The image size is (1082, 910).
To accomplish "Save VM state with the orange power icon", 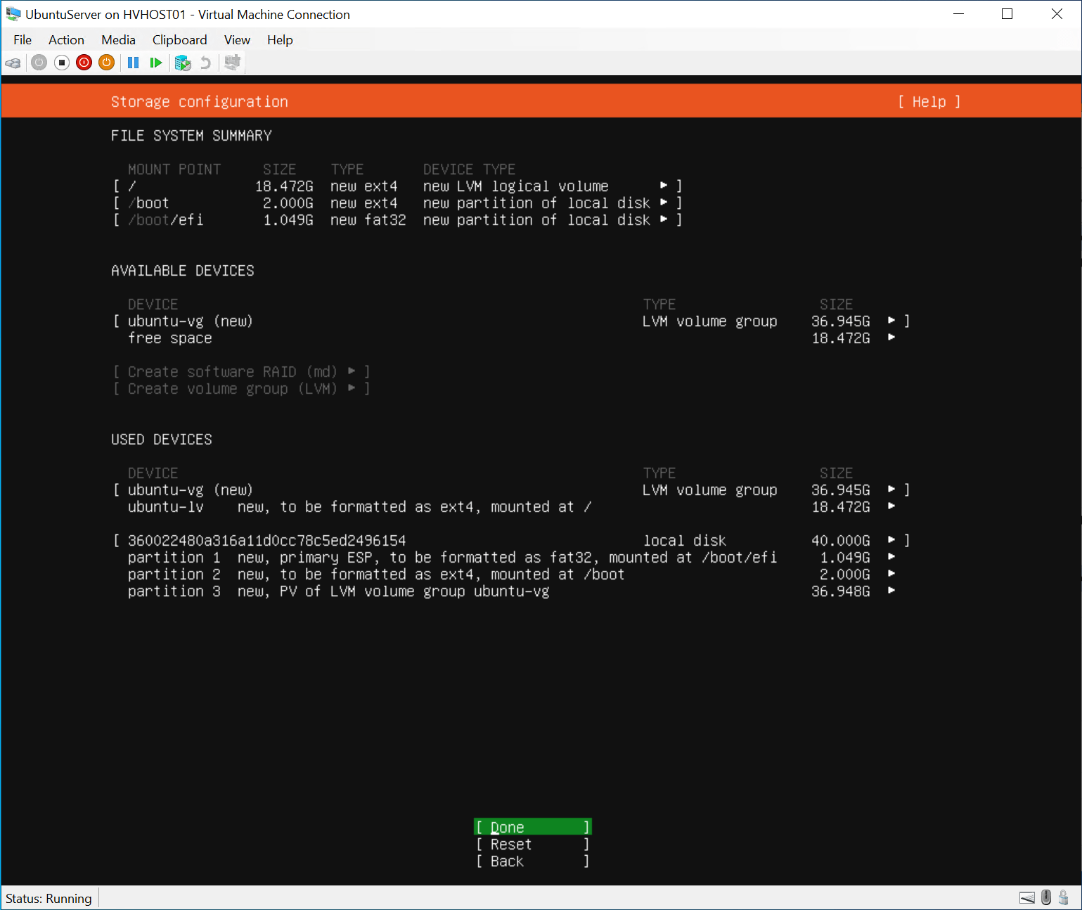I will coord(106,63).
